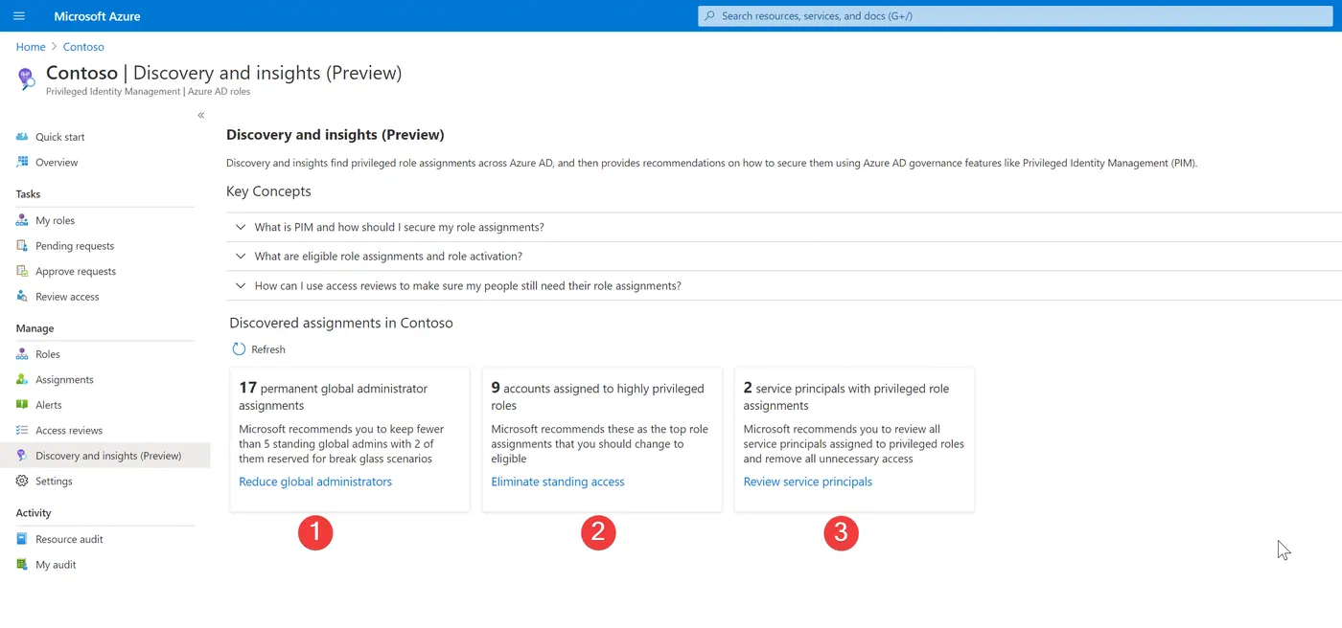Screen dimensions: 1342x628
Task: Click the Eliminate standing access link
Action: pyautogui.click(x=558, y=482)
